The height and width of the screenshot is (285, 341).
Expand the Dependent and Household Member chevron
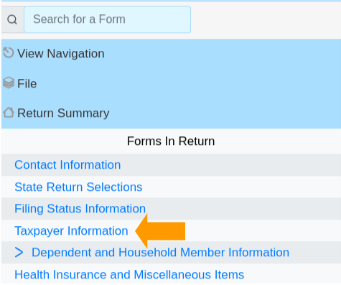click(x=19, y=253)
